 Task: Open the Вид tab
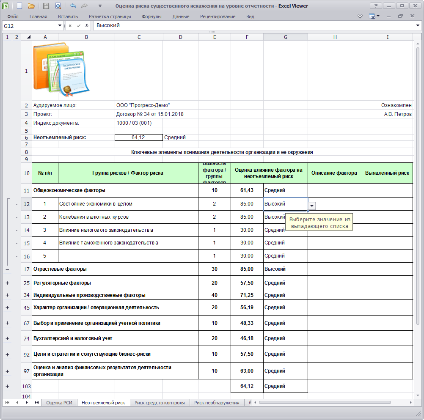click(250, 16)
